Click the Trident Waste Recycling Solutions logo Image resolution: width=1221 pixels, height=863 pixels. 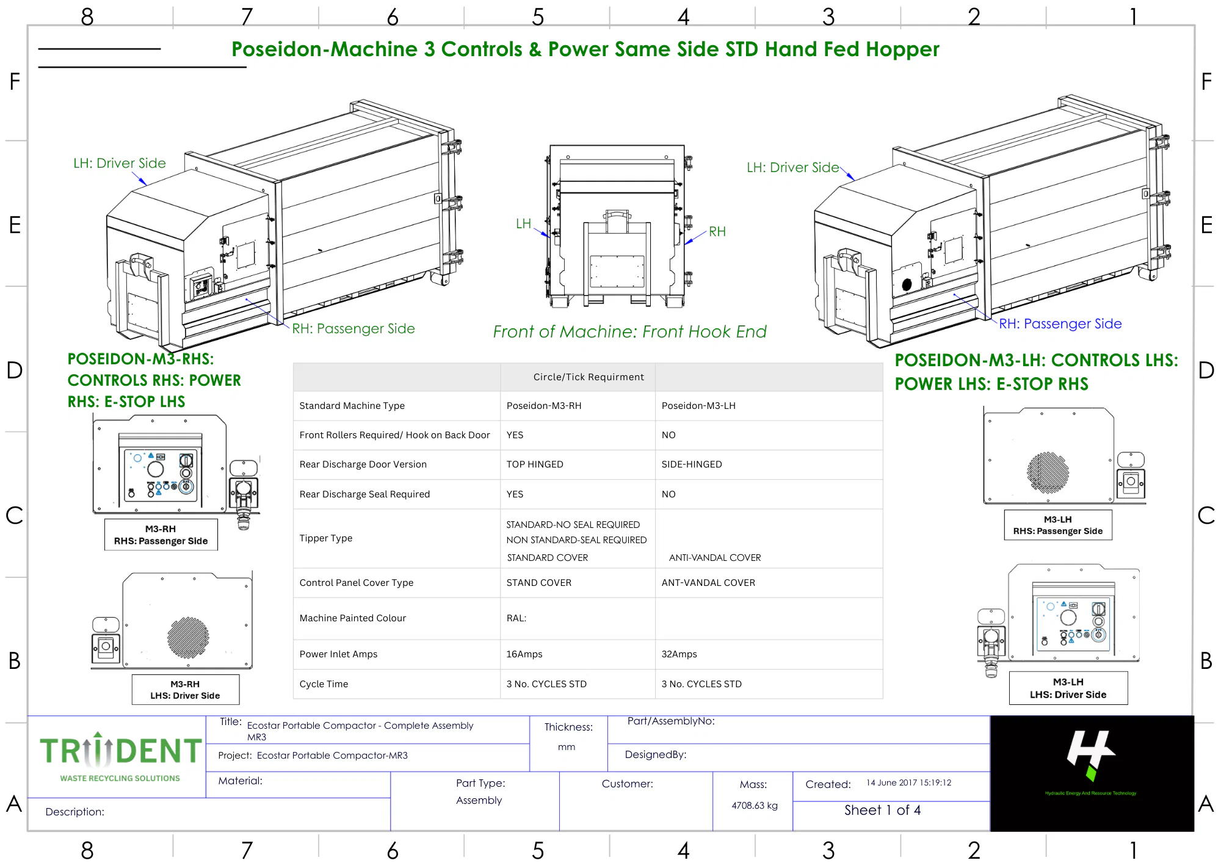tap(120, 757)
